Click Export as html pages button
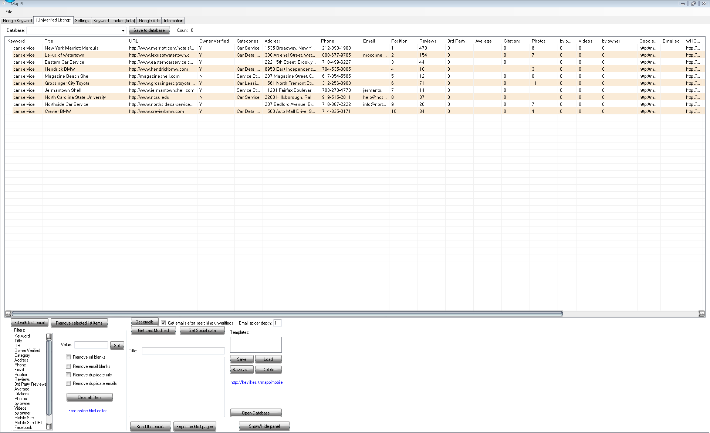710x433 pixels. coord(195,427)
